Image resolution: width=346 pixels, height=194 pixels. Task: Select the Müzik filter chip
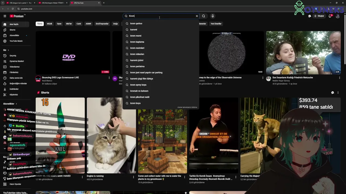pos(49,24)
